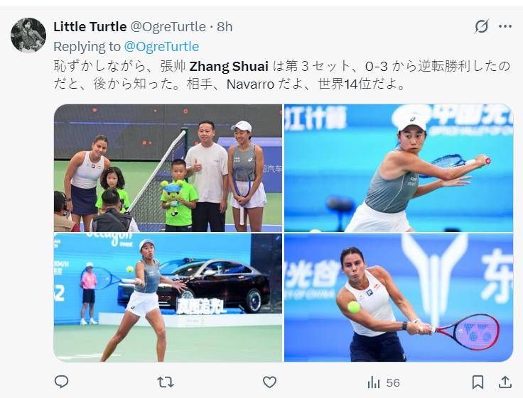The height and width of the screenshot is (398, 523).
Task: Repost this tweet via retweet icon
Action: [166, 382]
